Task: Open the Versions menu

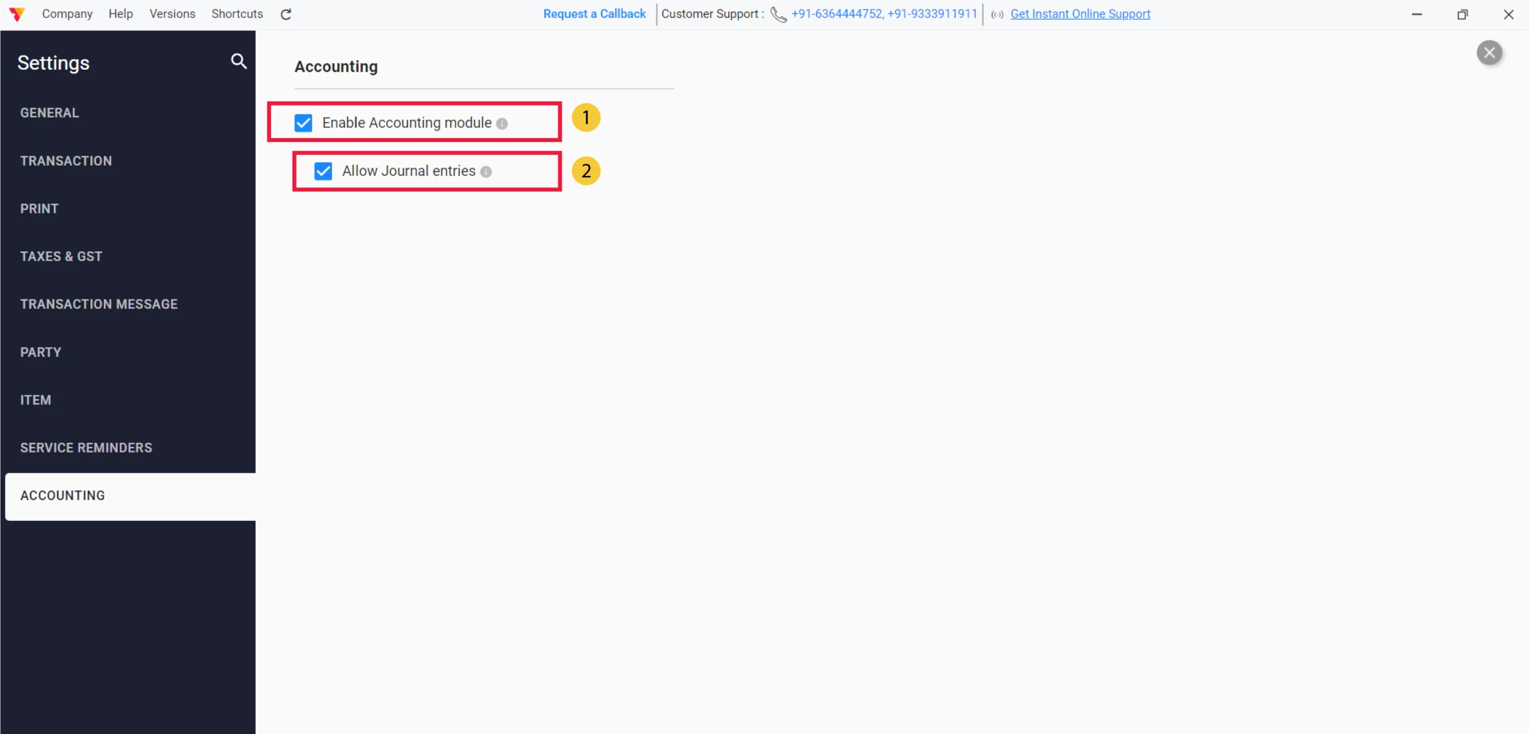Action: [x=172, y=14]
